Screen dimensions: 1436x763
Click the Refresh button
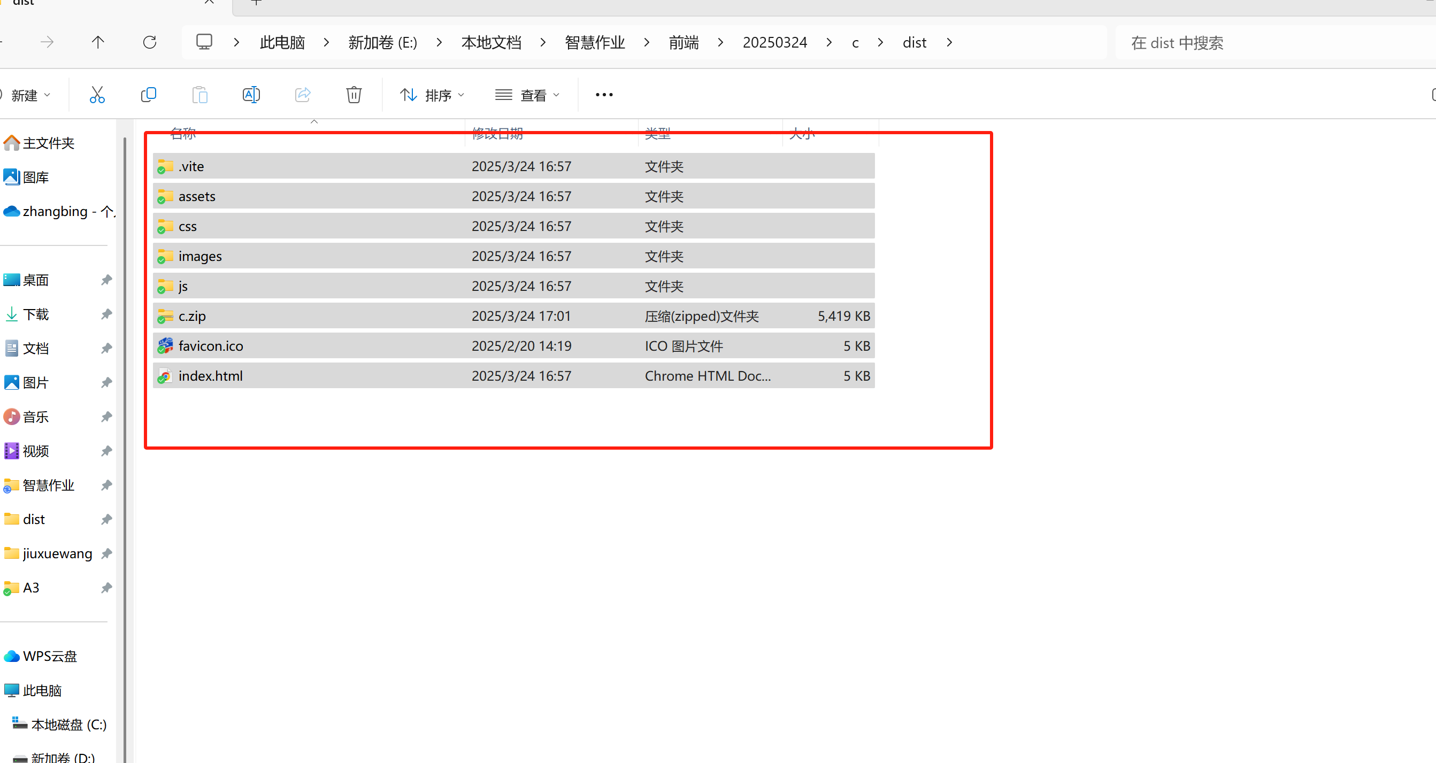149,42
